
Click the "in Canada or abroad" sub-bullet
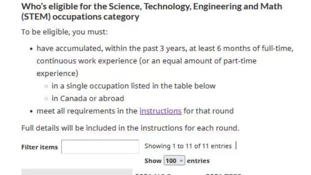(x=88, y=98)
